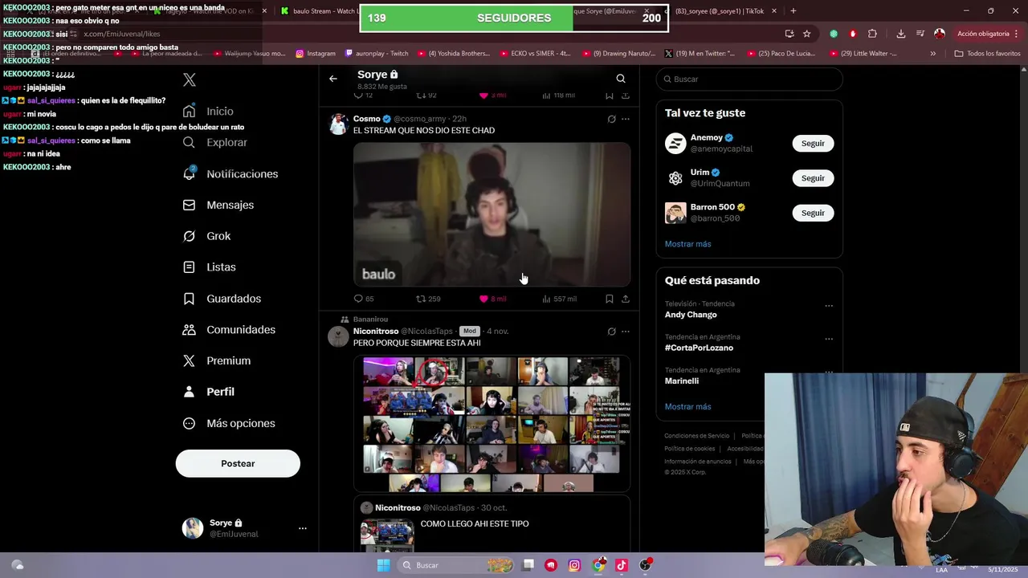Open the Andy Chango trend
The height and width of the screenshot is (578, 1028).
(691, 315)
